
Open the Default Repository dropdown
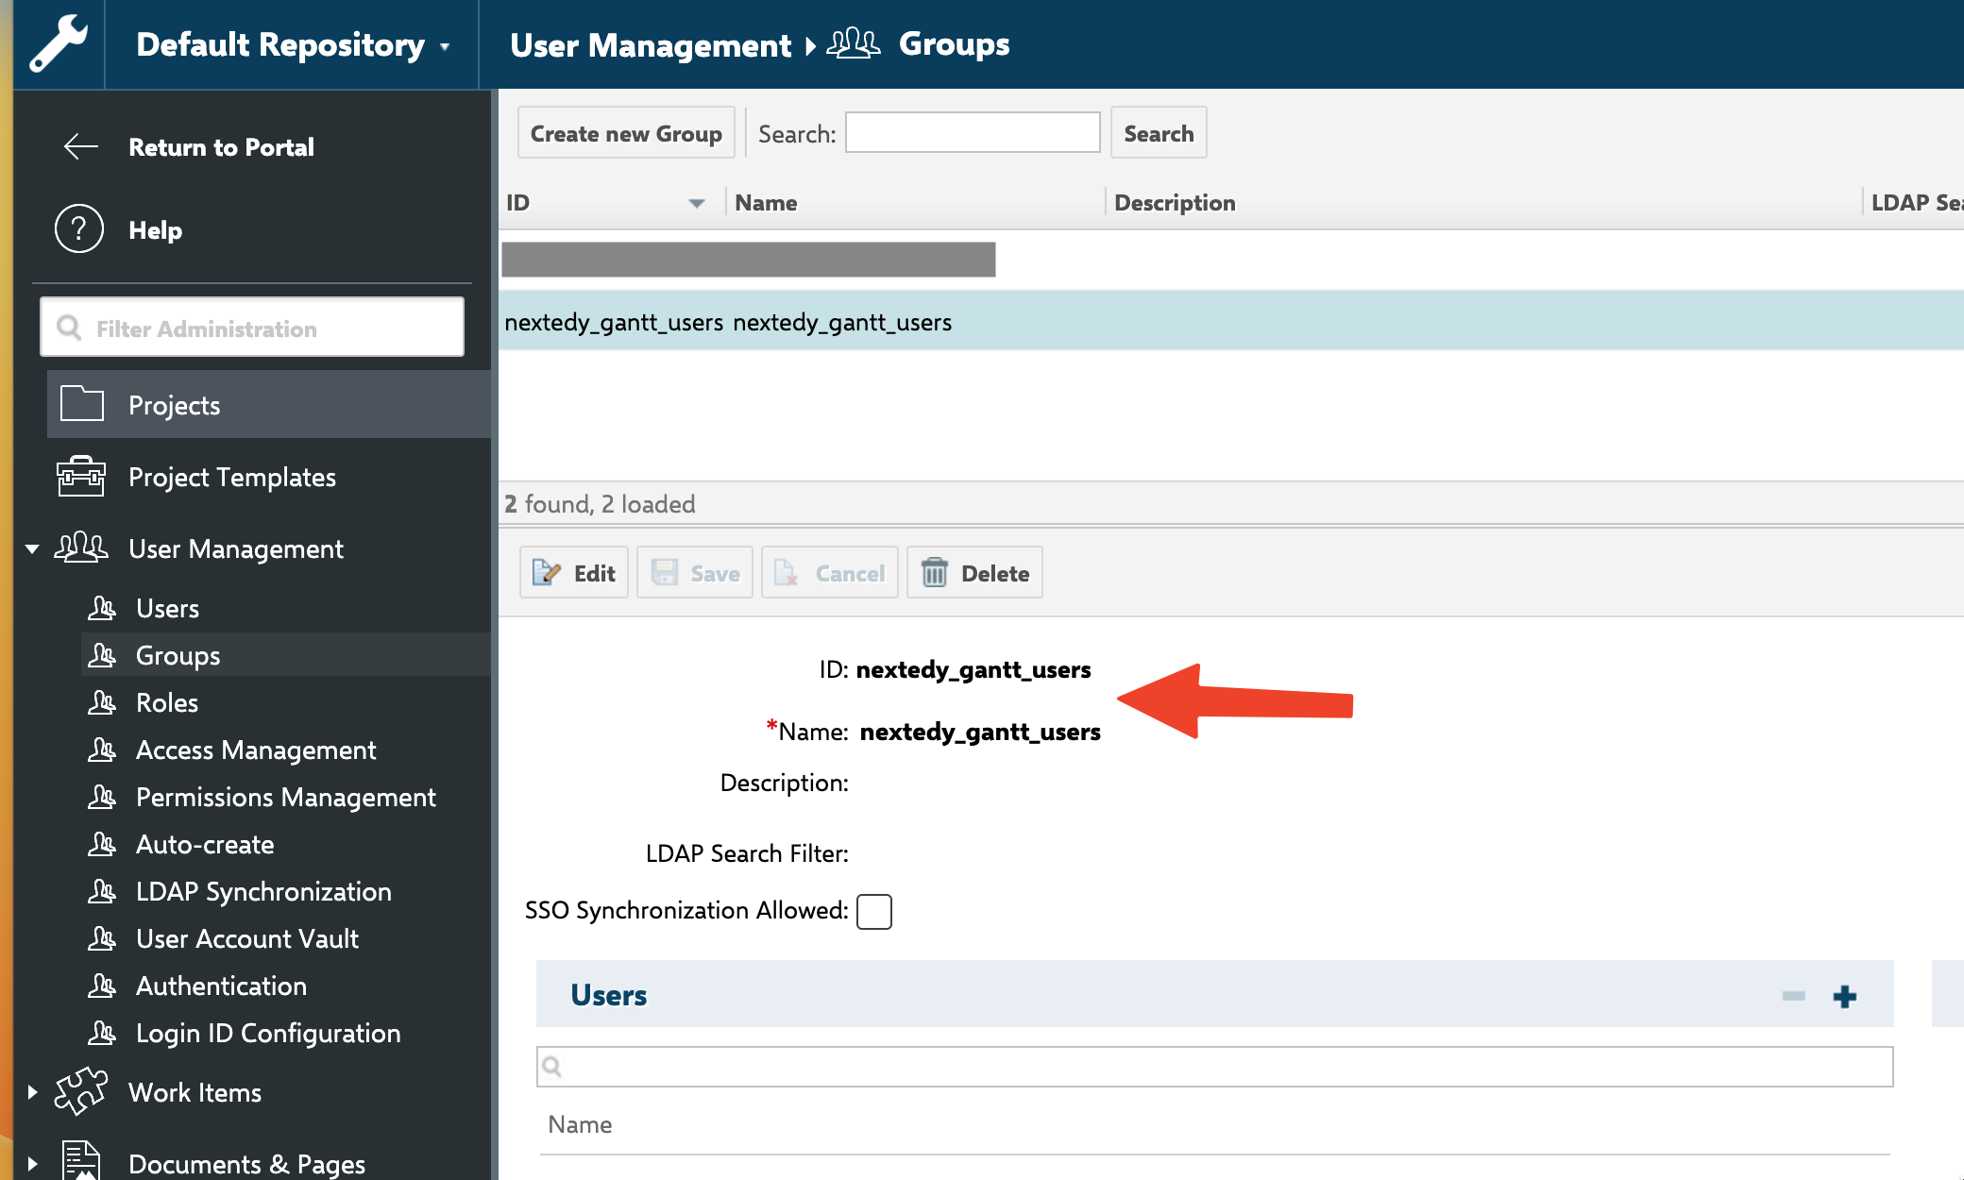293,44
